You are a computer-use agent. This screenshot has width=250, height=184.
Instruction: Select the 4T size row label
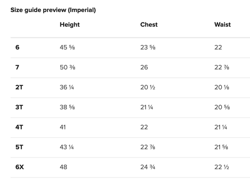pos(19,127)
